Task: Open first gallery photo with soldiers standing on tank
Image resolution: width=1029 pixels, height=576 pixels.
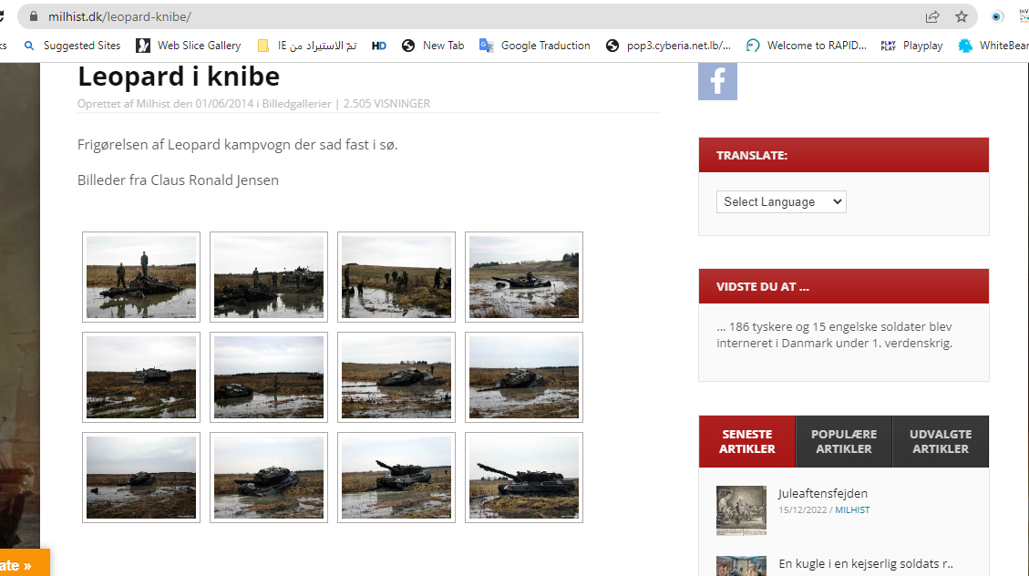Action: [x=141, y=277]
